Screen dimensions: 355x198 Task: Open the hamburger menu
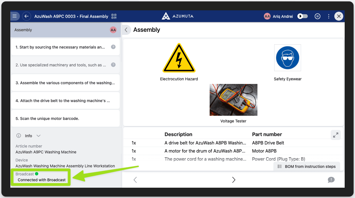pos(15,16)
